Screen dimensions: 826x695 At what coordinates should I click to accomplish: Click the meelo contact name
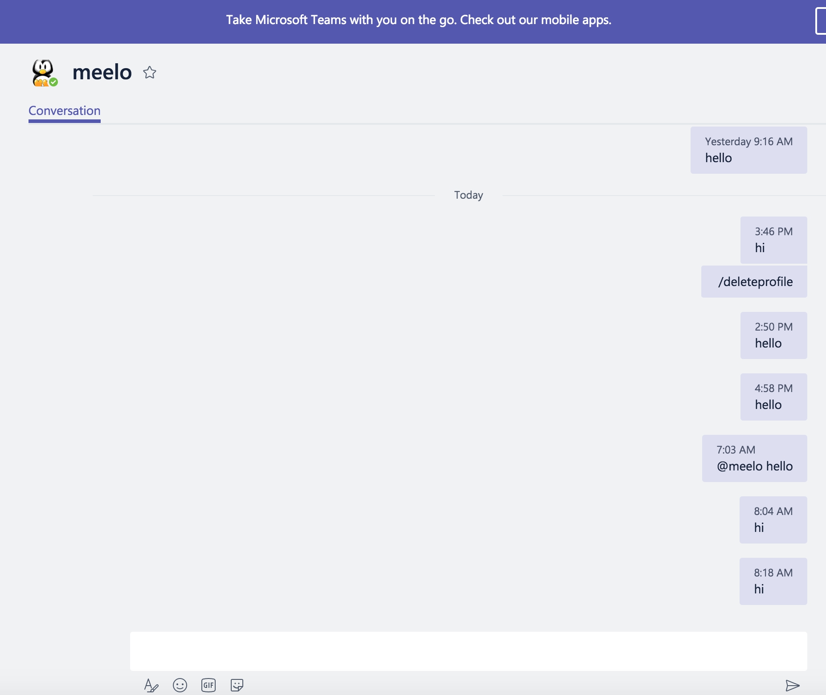click(x=102, y=72)
